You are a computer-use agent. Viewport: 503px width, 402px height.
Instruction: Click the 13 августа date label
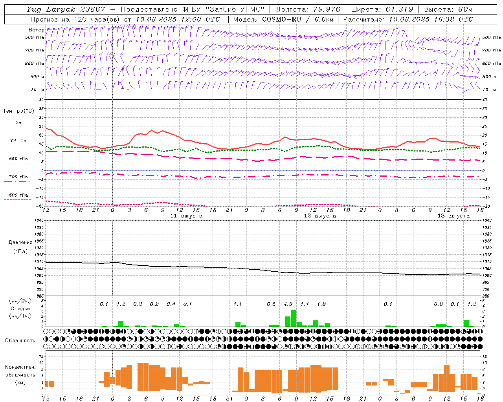[453, 216]
